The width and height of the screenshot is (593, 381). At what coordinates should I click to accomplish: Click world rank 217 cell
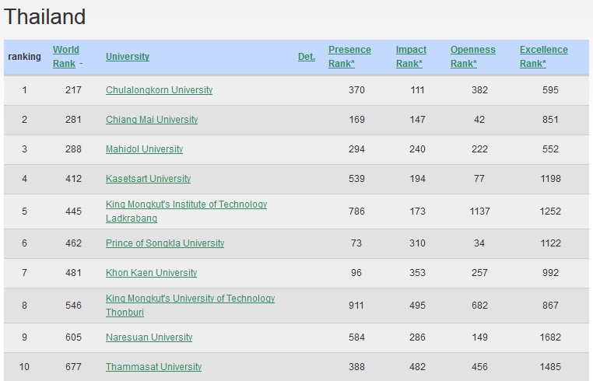pos(73,90)
